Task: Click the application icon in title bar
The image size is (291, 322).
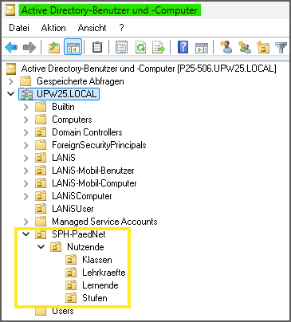Action: pyautogui.click(x=10, y=10)
